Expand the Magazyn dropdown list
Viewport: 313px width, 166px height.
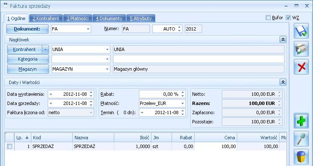(107, 69)
